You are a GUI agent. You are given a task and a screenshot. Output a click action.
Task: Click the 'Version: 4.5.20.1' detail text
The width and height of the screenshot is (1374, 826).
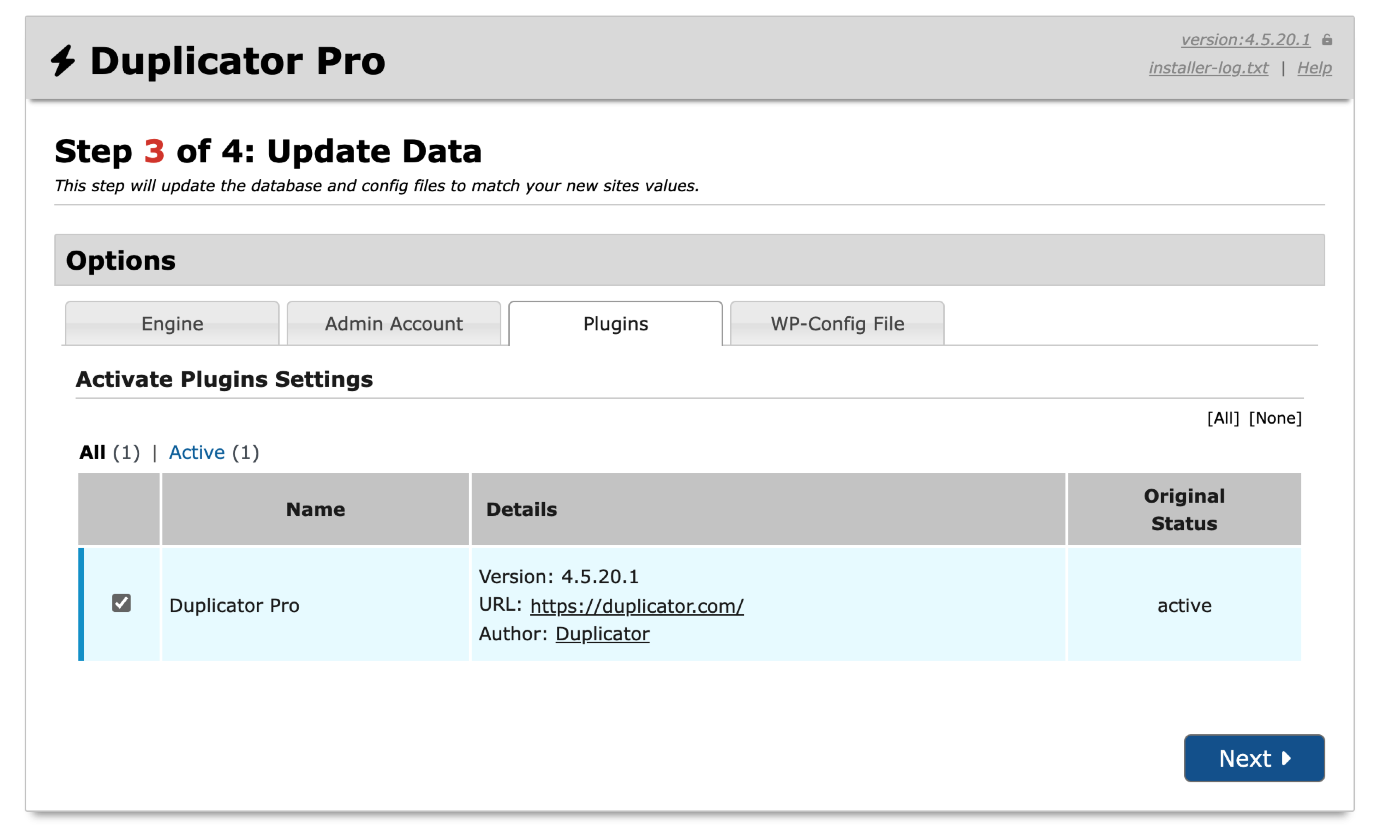[x=559, y=577]
